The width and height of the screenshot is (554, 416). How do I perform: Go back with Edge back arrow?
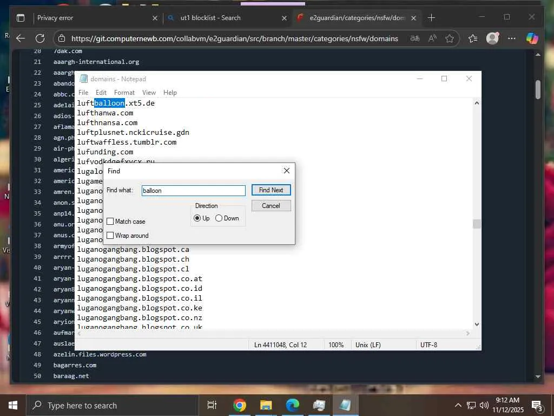coord(21,38)
